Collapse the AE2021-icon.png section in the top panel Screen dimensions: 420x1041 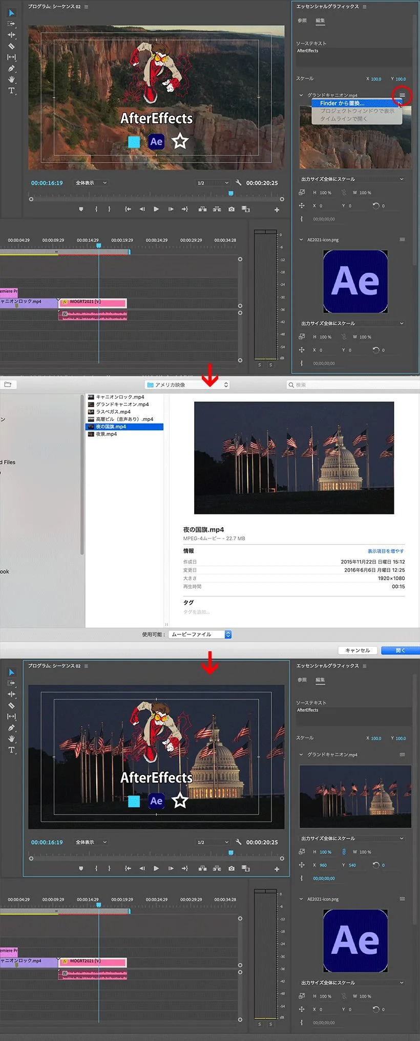click(301, 239)
